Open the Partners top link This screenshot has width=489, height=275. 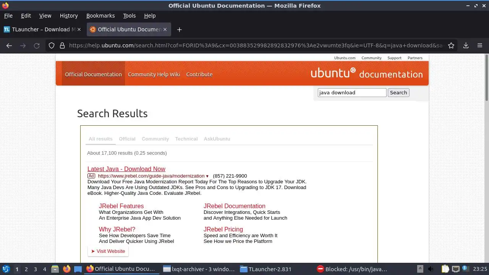click(x=415, y=58)
